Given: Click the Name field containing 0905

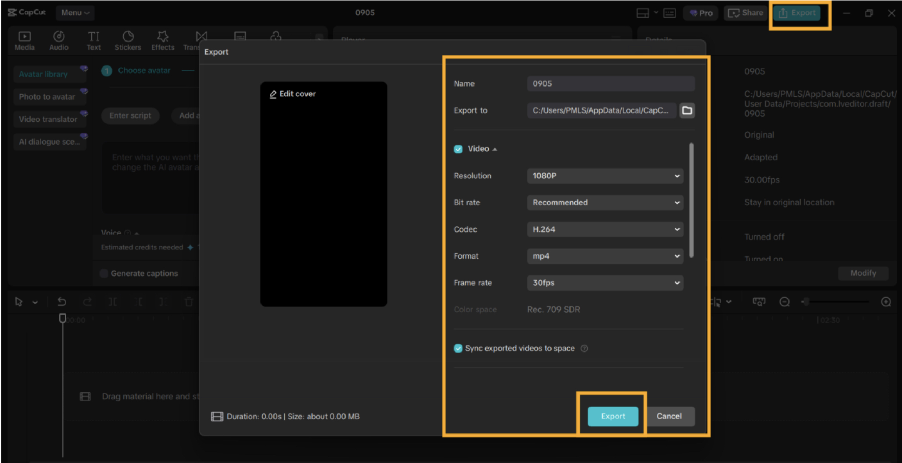Looking at the screenshot, I should [611, 84].
